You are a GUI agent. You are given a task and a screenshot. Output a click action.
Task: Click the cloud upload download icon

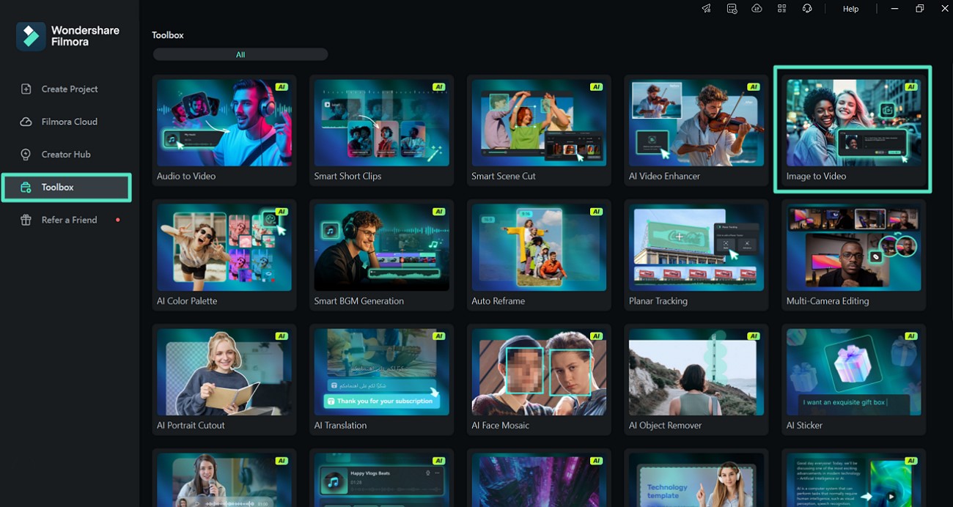pyautogui.click(x=757, y=9)
